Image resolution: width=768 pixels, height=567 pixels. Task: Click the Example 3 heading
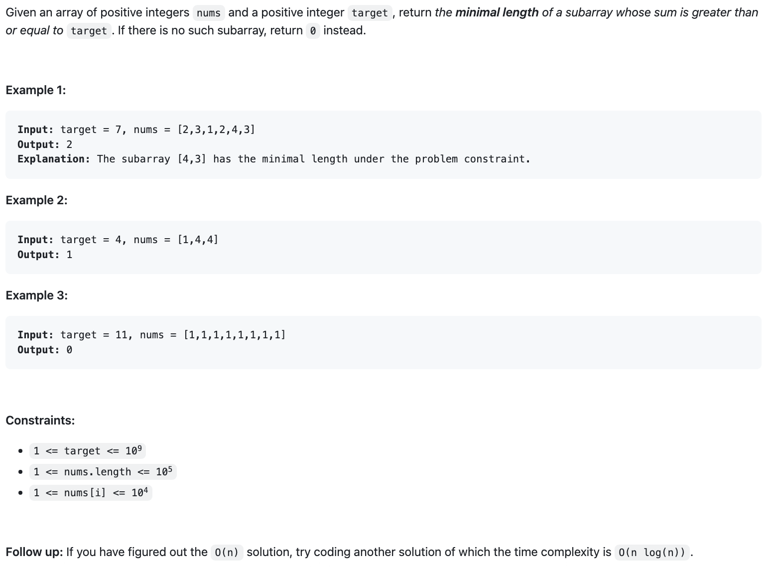[36, 295]
